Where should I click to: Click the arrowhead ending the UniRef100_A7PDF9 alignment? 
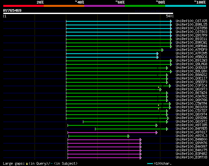coord(163,50)
